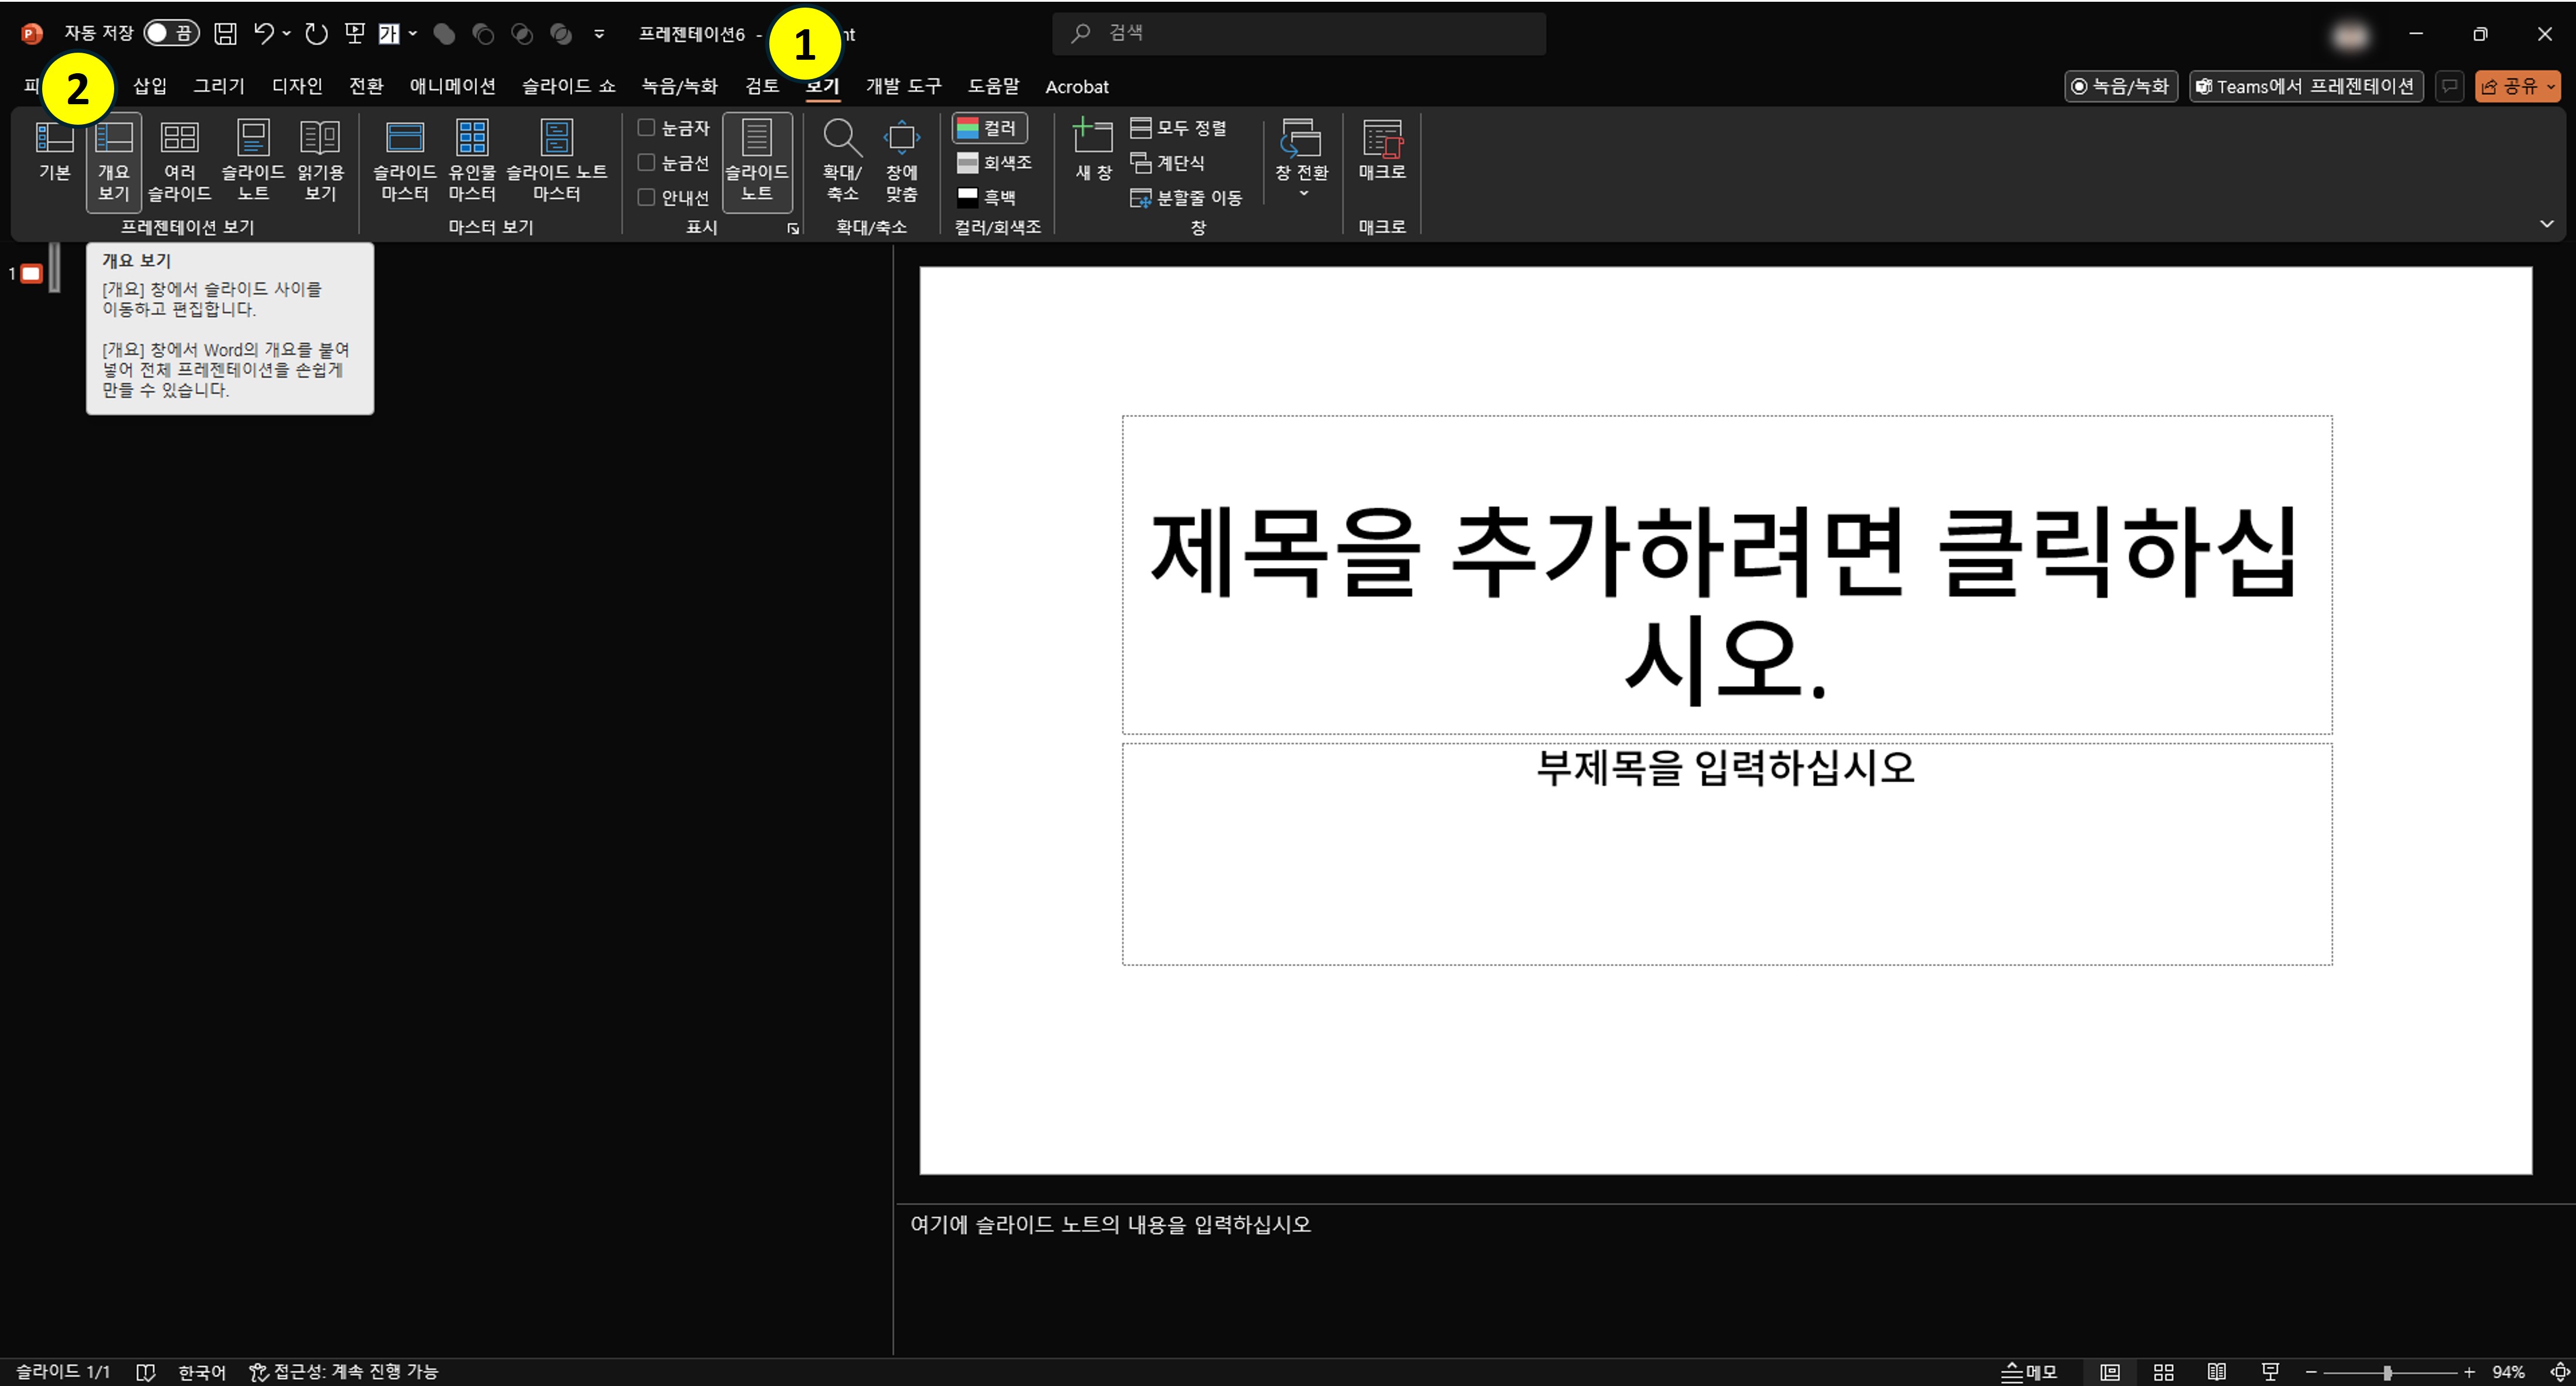Open the 유인물 마스터 view
Viewport: 2576px width, 1386px height.
point(473,160)
